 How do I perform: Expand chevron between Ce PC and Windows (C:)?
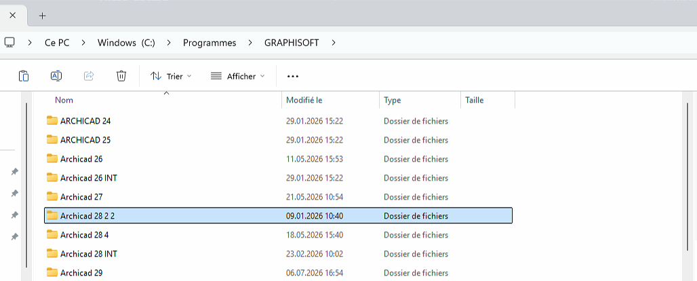pos(83,43)
